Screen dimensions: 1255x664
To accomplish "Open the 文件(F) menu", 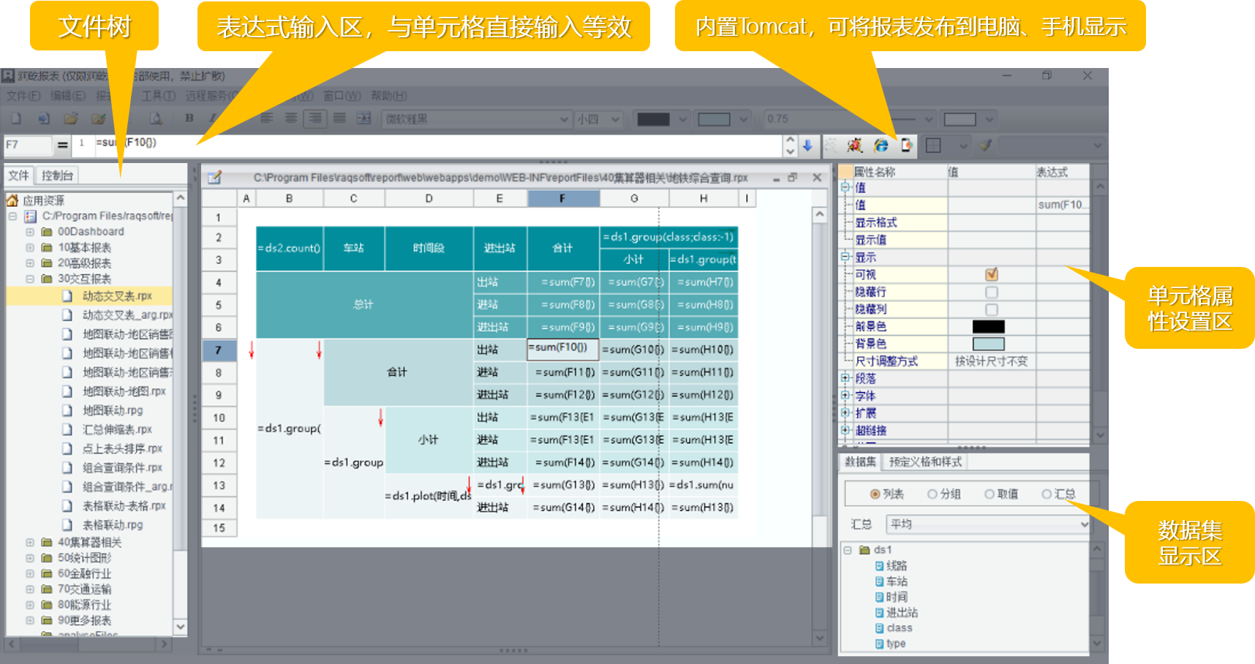I will tap(23, 96).
